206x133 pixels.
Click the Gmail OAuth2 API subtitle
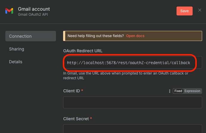33,15
